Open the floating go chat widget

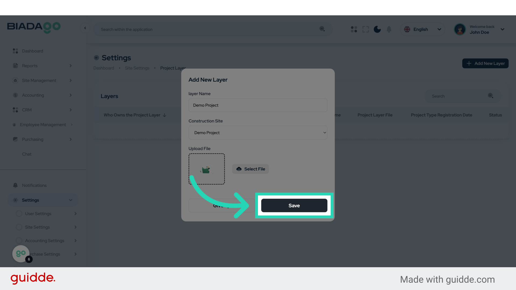21,253
